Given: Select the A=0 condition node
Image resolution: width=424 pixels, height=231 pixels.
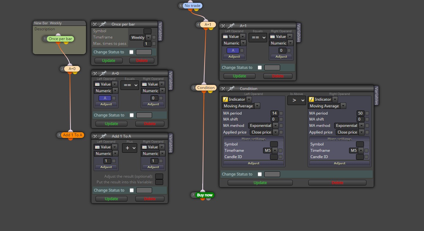Looking at the screenshot, I should pyautogui.click(x=72, y=68).
